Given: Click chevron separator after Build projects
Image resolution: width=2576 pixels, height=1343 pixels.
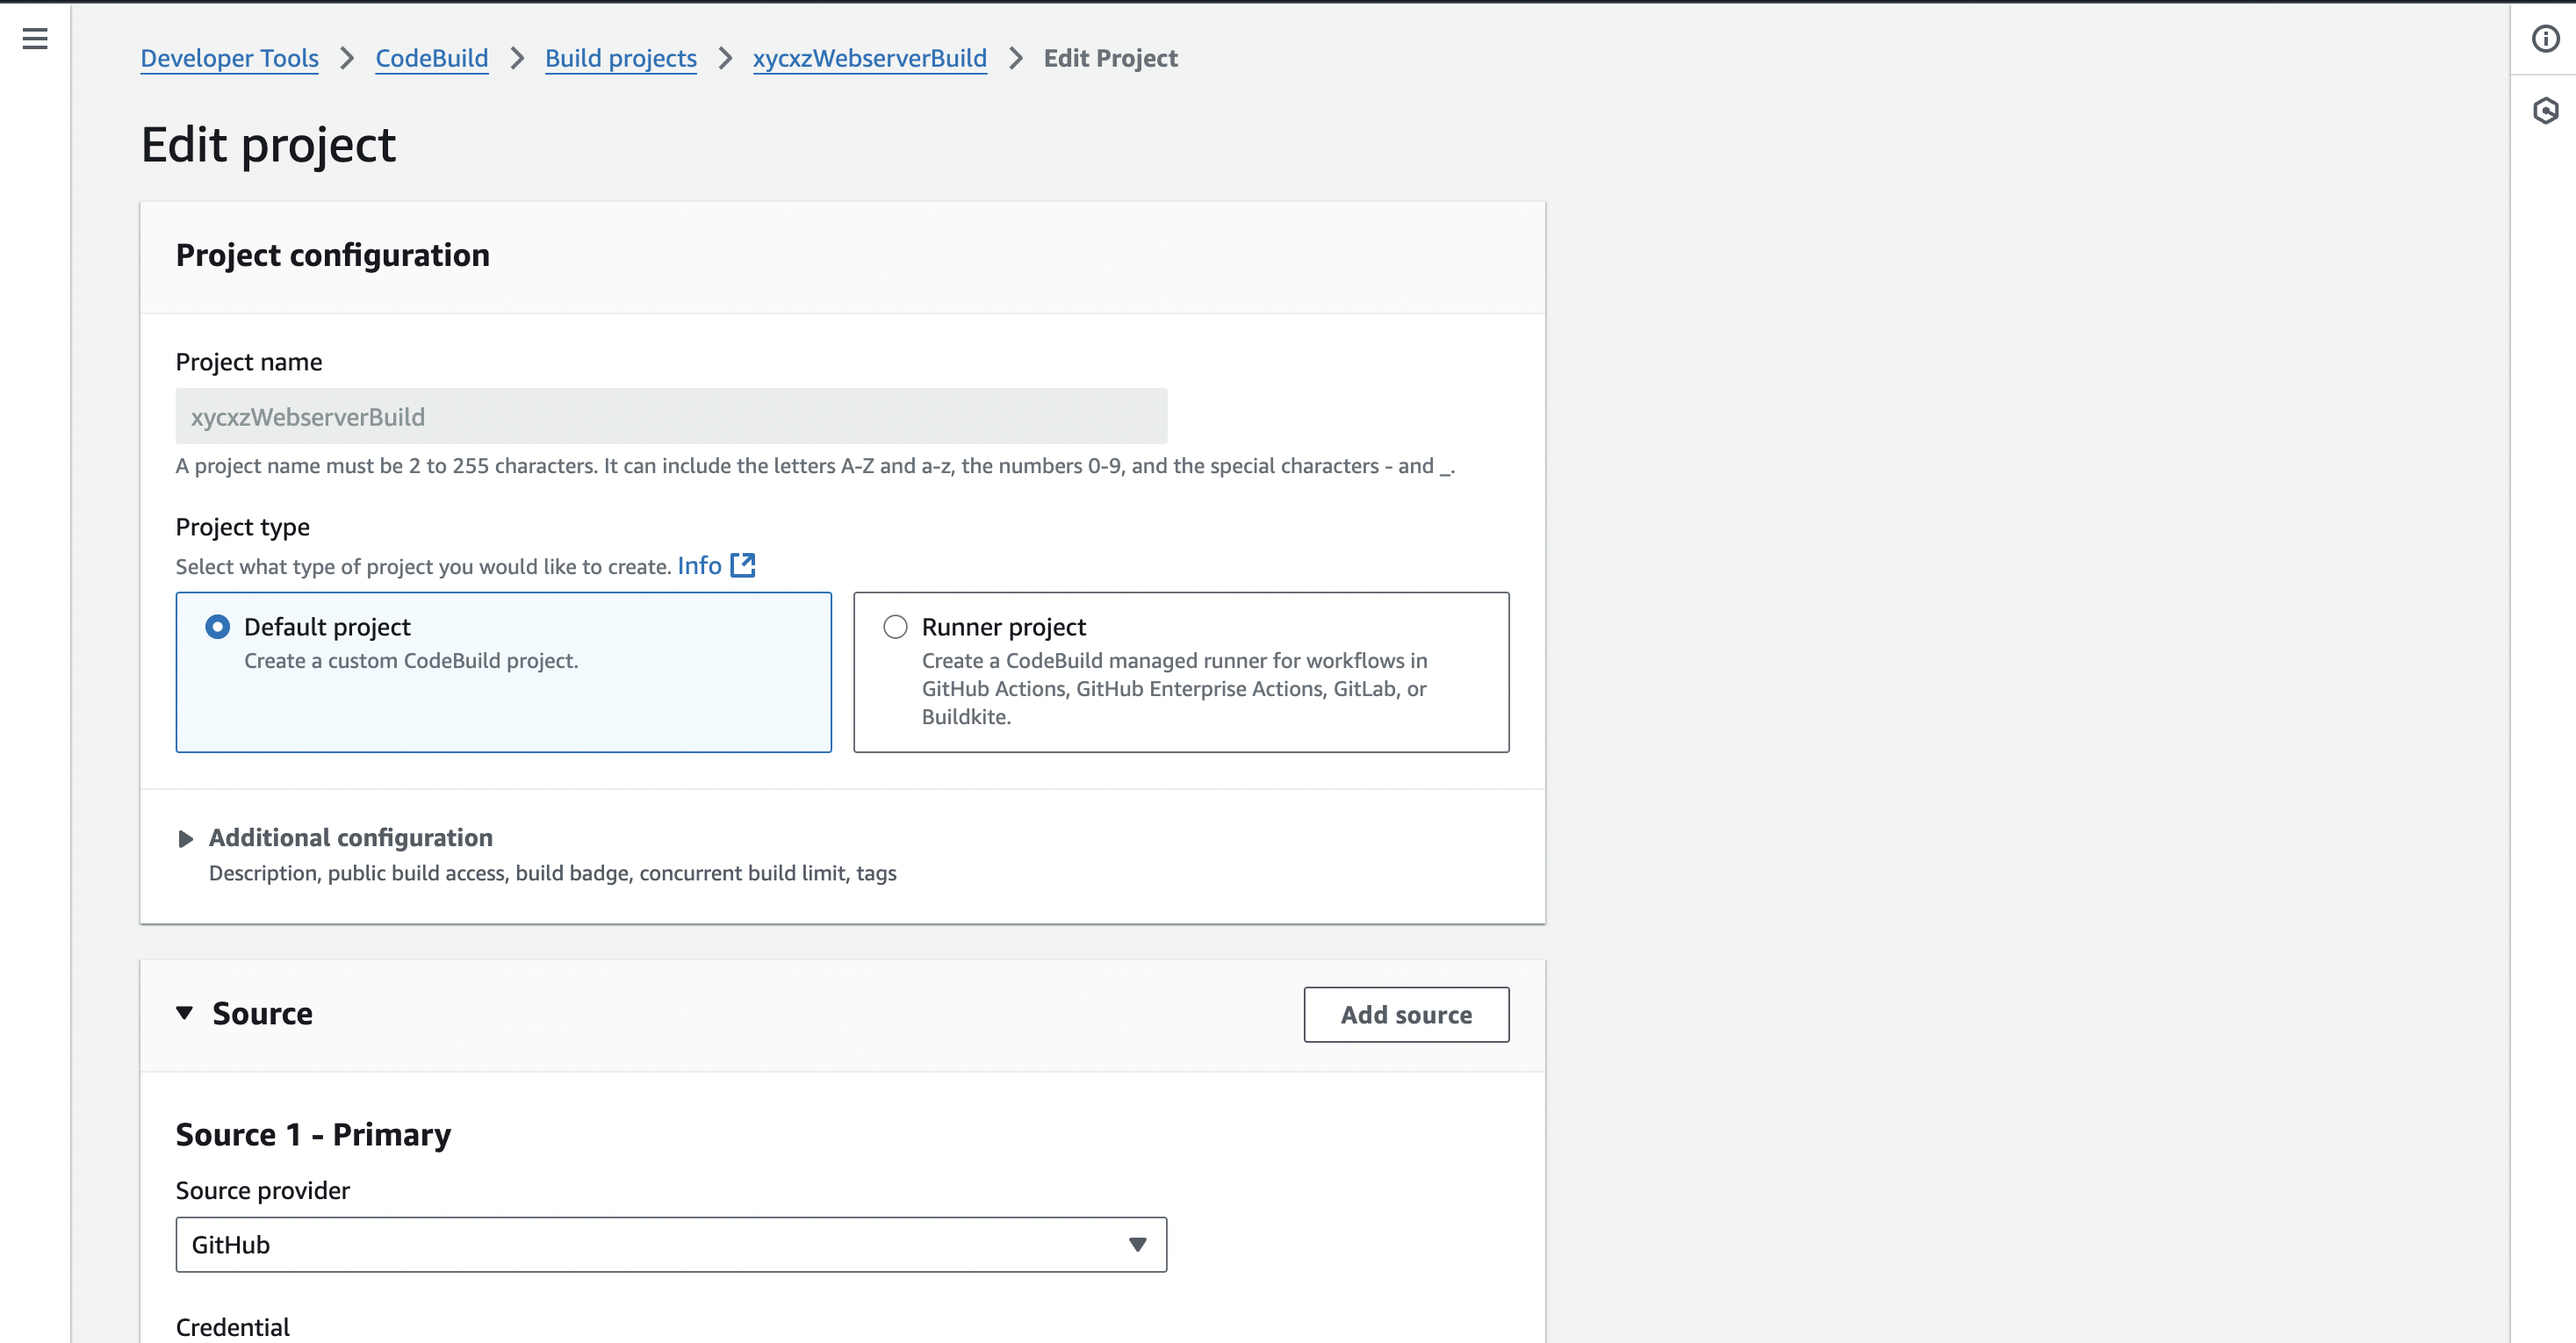Looking at the screenshot, I should pyautogui.click(x=725, y=59).
